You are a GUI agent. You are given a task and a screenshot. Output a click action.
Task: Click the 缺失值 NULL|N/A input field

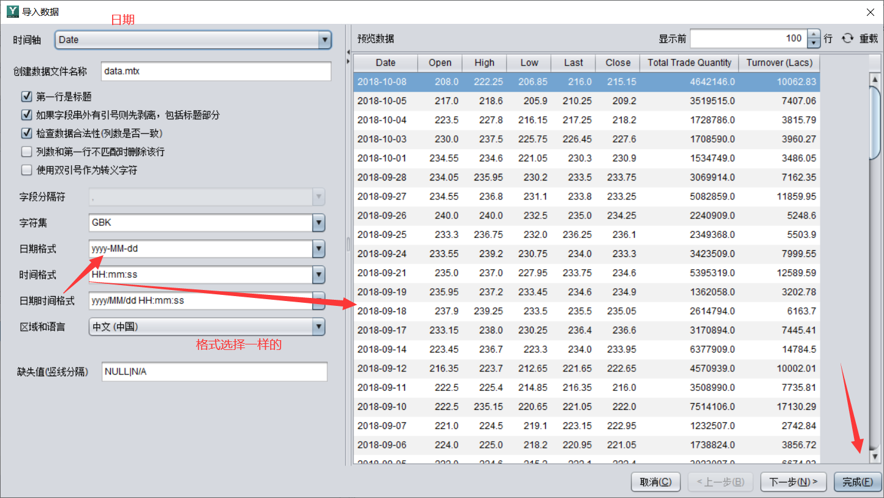[x=214, y=371]
